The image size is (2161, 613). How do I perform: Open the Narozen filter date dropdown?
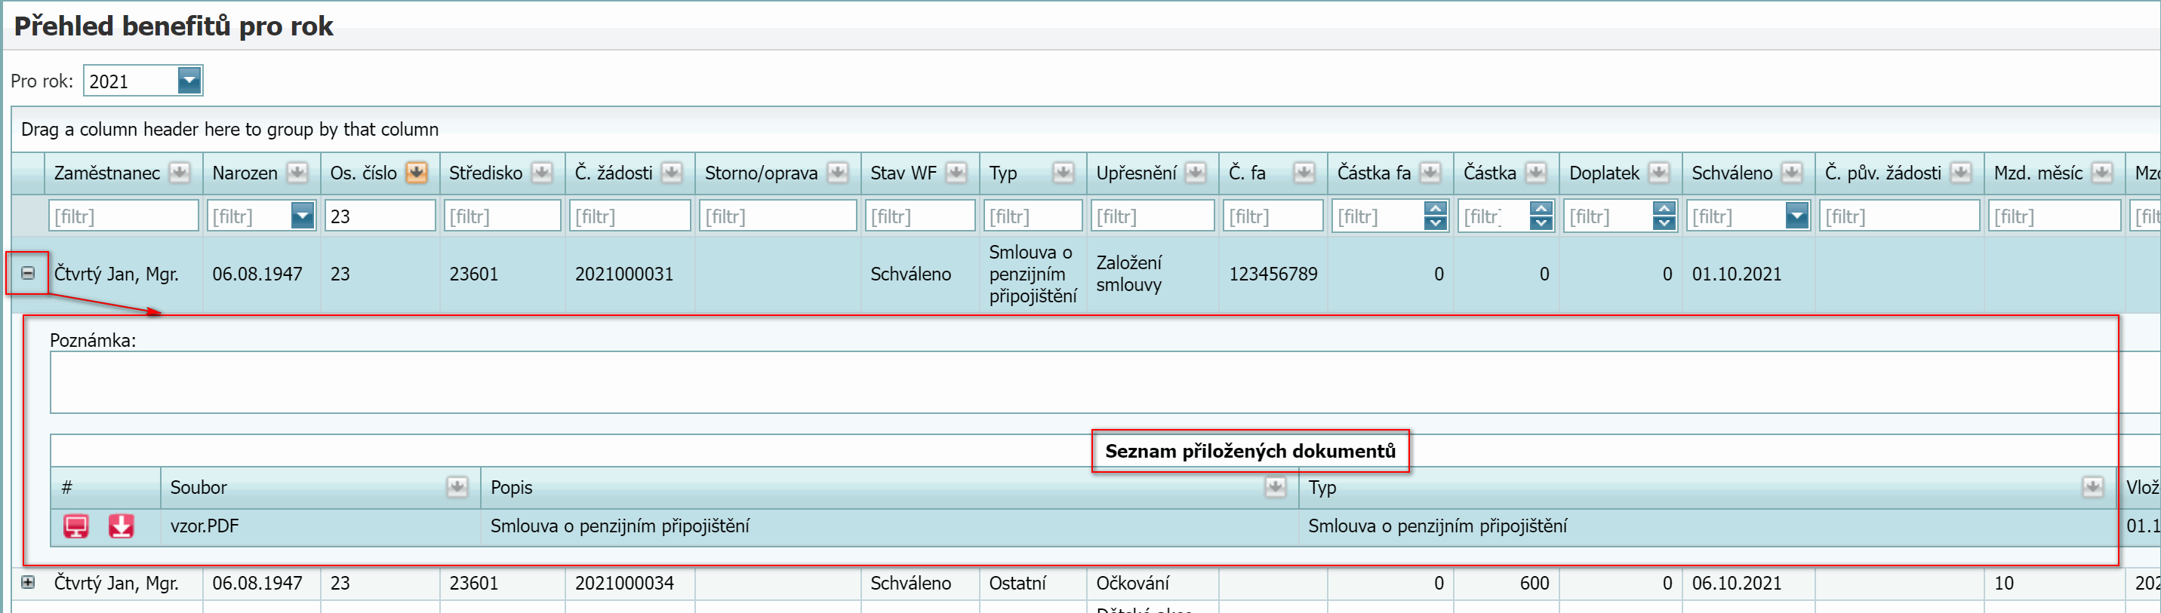tap(302, 216)
